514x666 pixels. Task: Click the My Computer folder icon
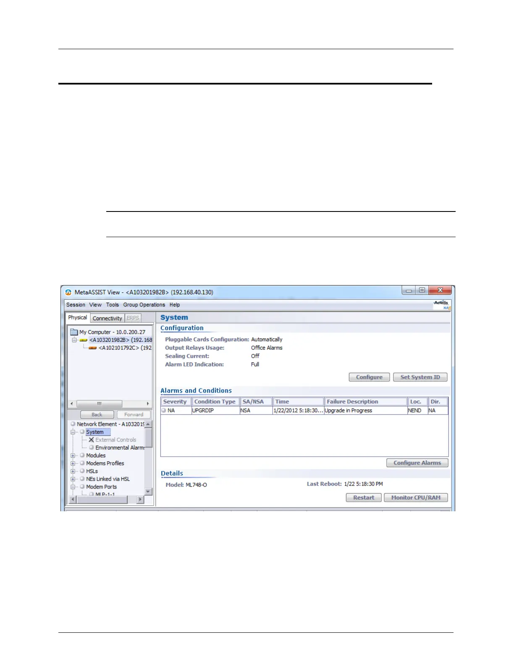(x=74, y=332)
